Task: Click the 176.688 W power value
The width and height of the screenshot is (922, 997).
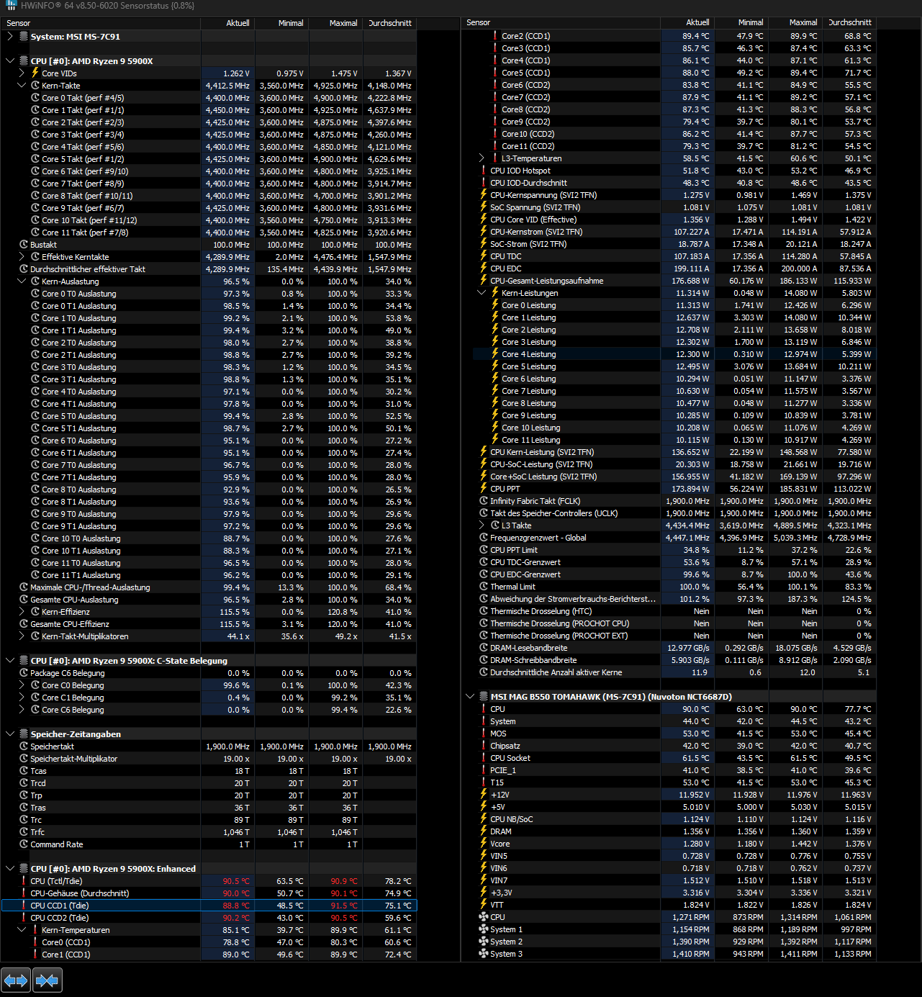Action: (690, 281)
